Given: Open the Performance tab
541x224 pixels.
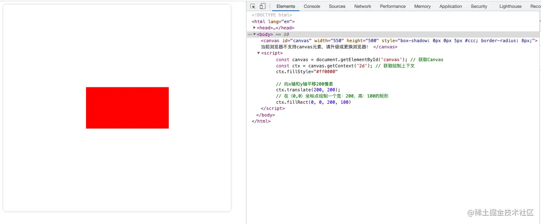Looking at the screenshot, I should click(x=393, y=6).
